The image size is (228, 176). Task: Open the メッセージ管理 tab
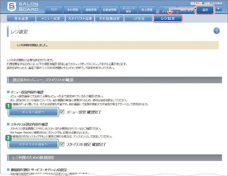(128, 10)
